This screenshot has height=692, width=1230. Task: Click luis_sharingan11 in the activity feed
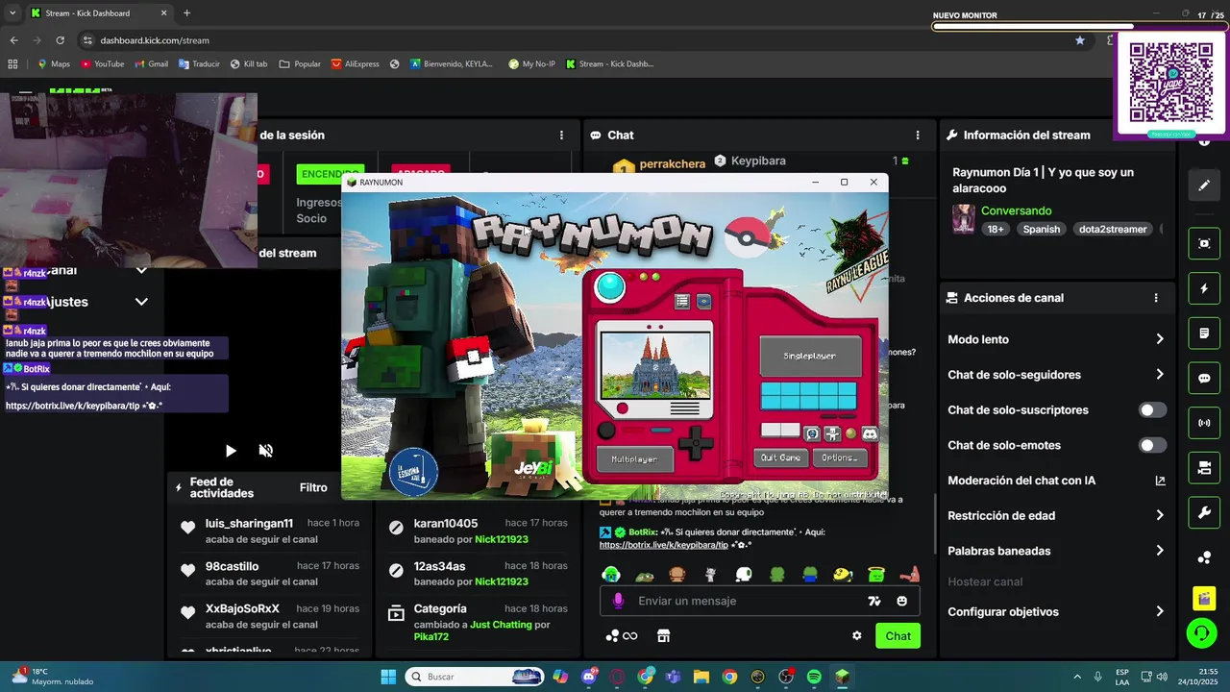coord(249,523)
